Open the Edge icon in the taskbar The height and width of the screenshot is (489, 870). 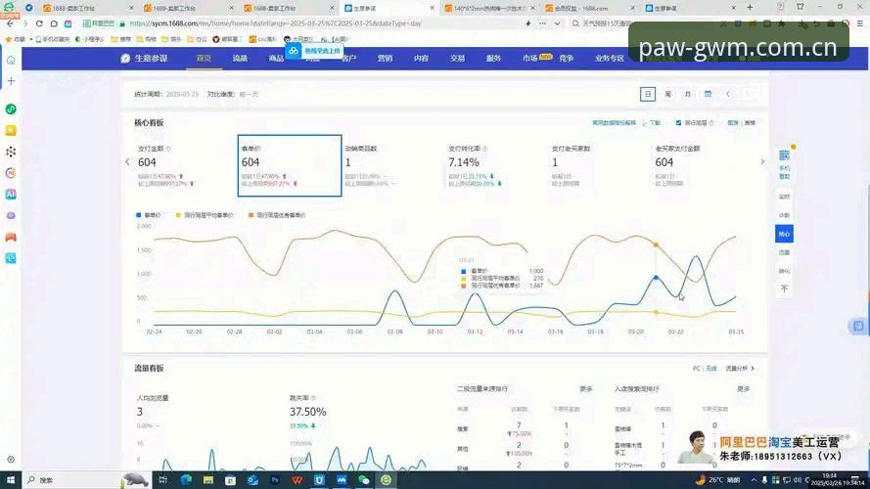(x=186, y=480)
